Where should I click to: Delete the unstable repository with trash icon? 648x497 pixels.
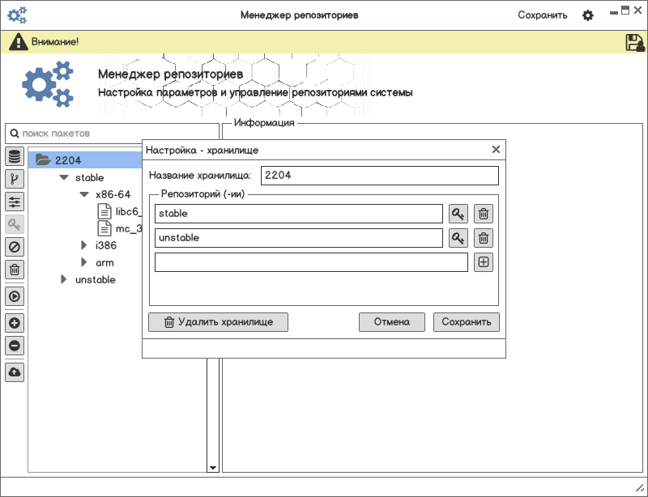point(484,238)
